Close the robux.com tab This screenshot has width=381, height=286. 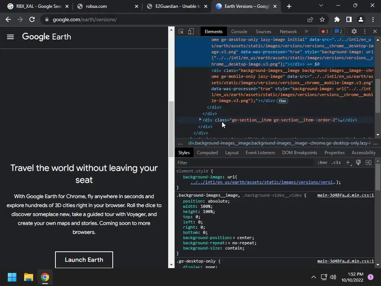pos(137,6)
